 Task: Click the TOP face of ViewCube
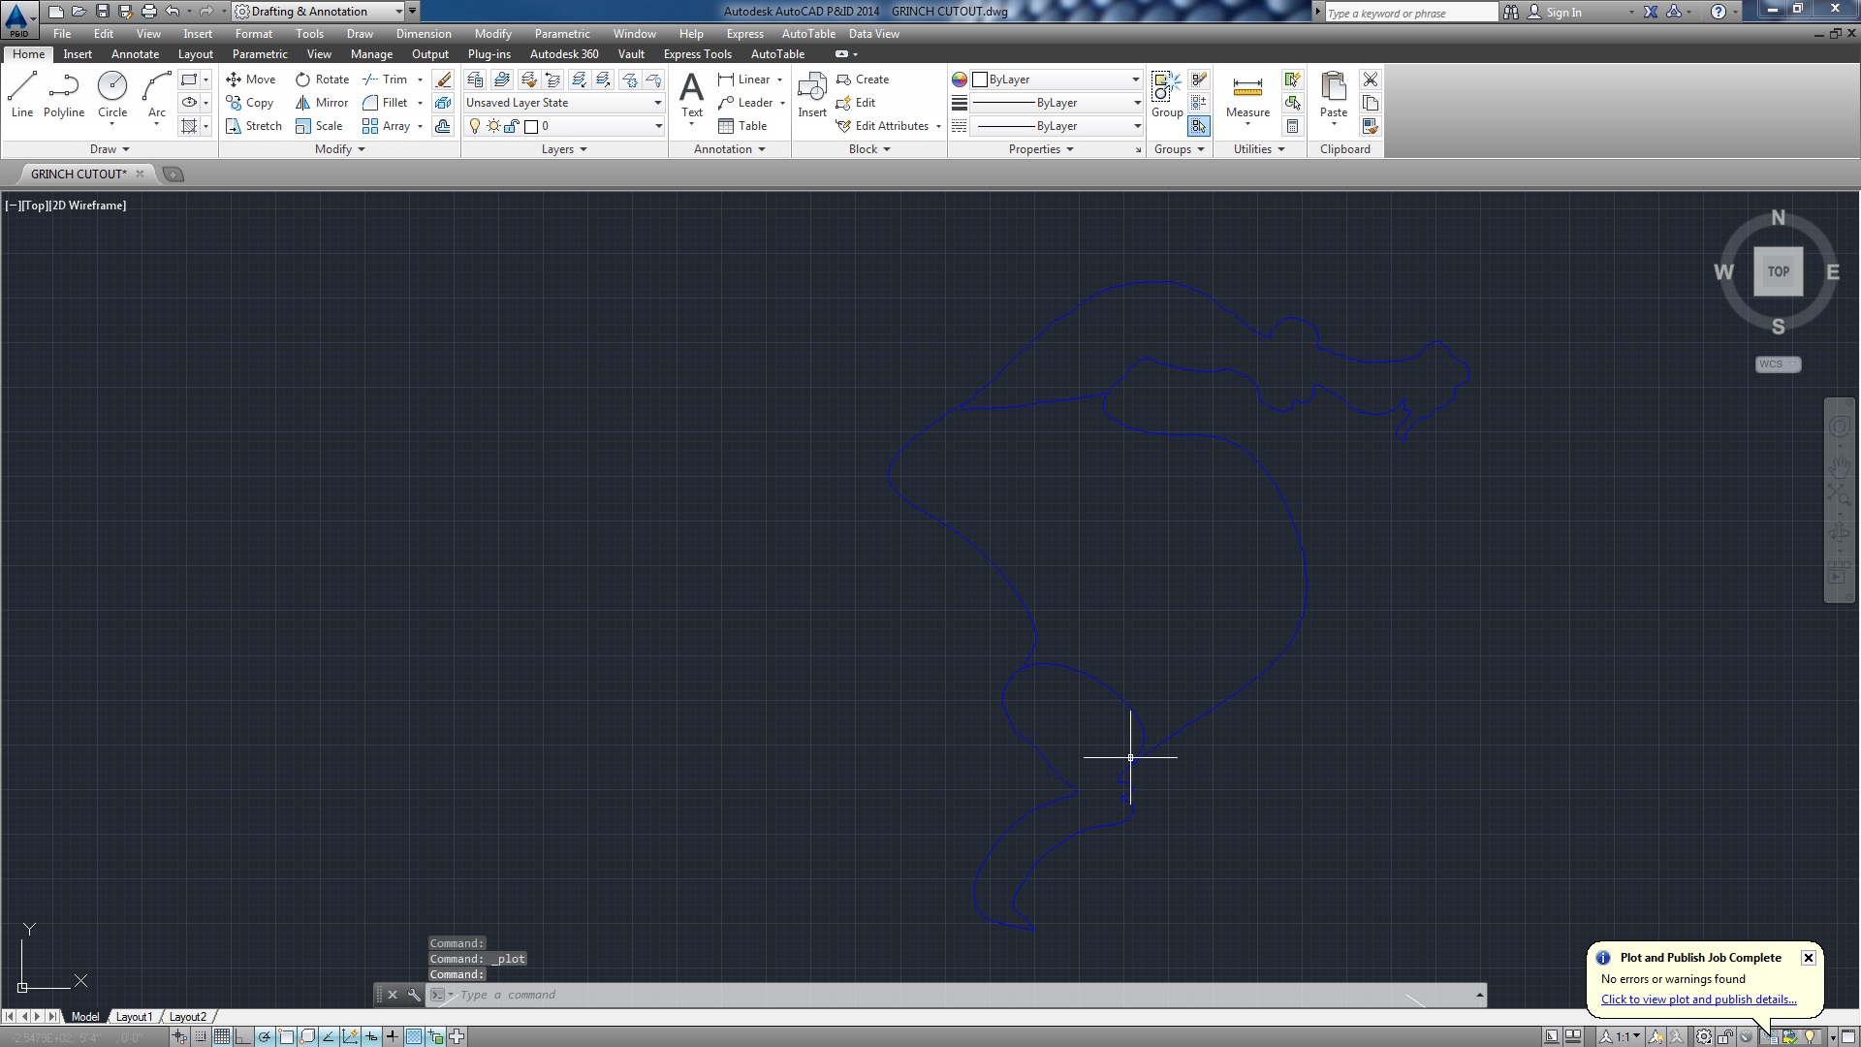click(1778, 271)
